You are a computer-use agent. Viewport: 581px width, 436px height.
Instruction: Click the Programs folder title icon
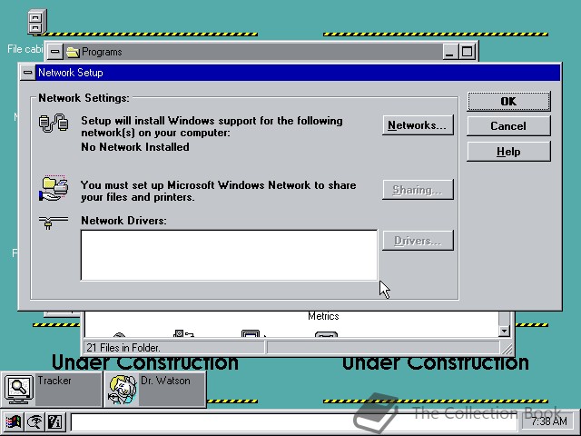click(73, 52)
